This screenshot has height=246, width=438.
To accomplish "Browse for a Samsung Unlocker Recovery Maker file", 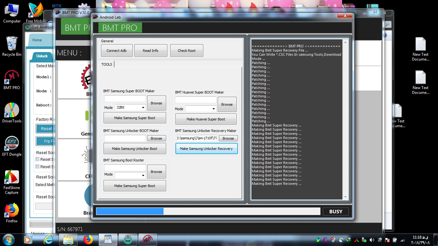I will [x=228, y=138].
